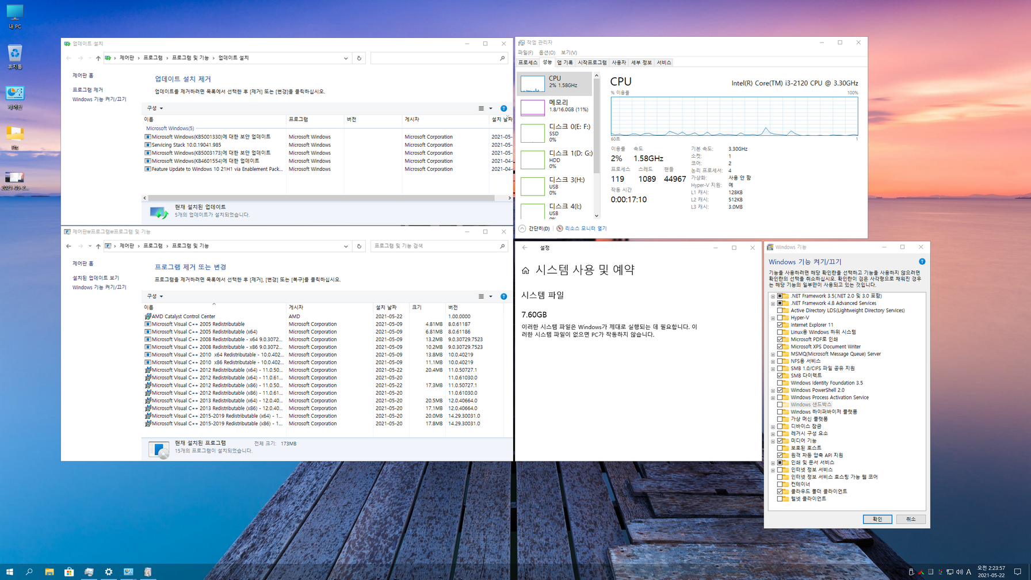1031x580 pixels.
Task: Click search icon in Programs search box
Action: pyautogui.click(x=502, y=246)
